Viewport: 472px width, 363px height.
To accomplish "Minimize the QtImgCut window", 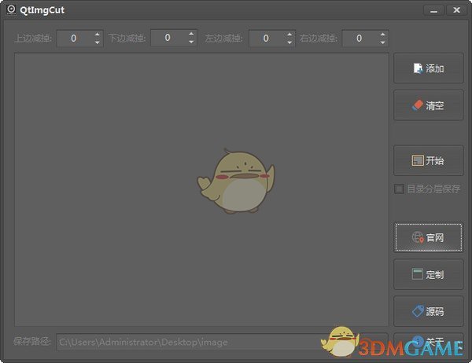I will pos(433,11).
